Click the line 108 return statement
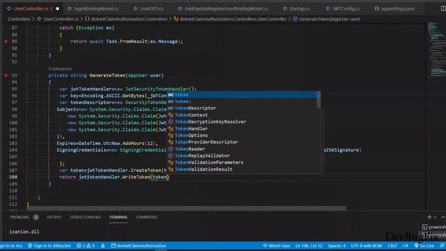The image size is (446, 251). click(114, 177)
